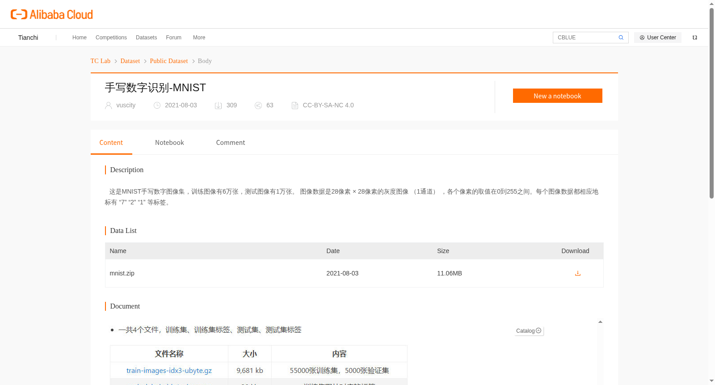This screenshot has height=385, width=715.
Task: Click the page scrollbar down arrow
Action: [x=711, y=381]
